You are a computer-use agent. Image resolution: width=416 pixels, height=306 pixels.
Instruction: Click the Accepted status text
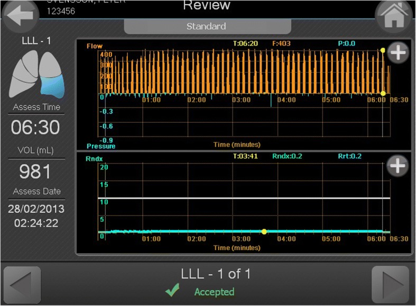(x=214, y=292)
